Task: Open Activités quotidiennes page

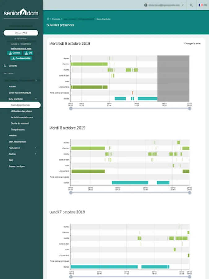Action: (x=22, y=117)
